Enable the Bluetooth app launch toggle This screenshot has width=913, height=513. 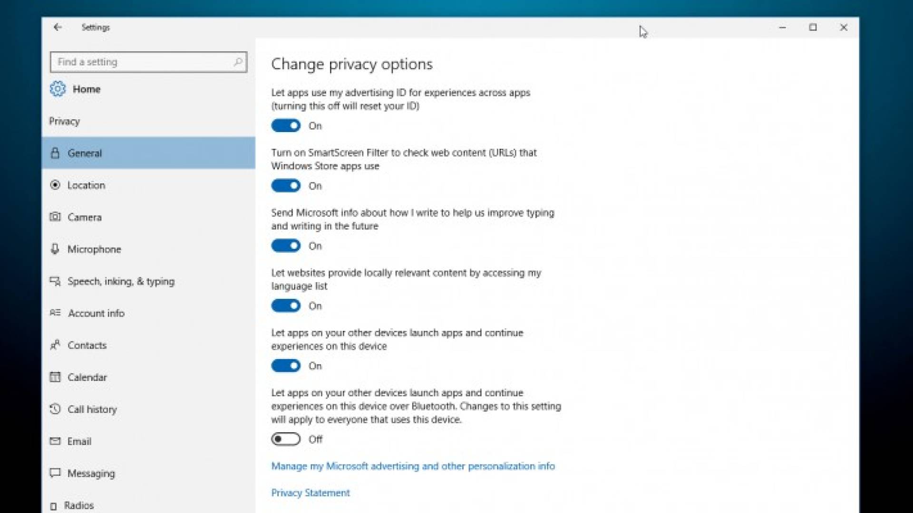(x=286, y=439)
